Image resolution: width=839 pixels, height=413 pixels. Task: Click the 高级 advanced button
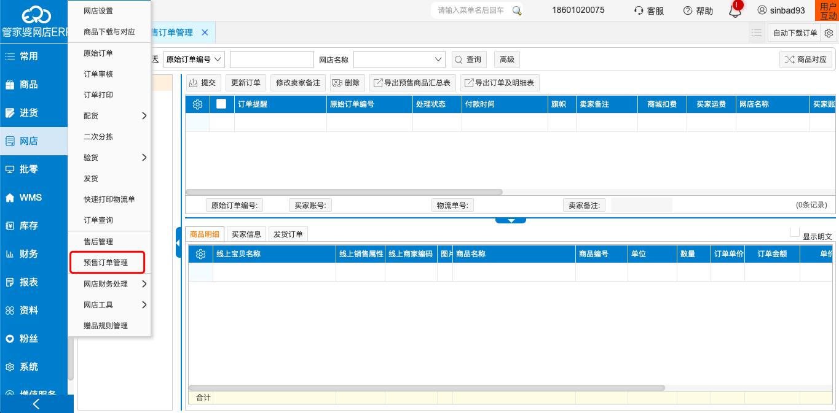click(x=507, y=60)
